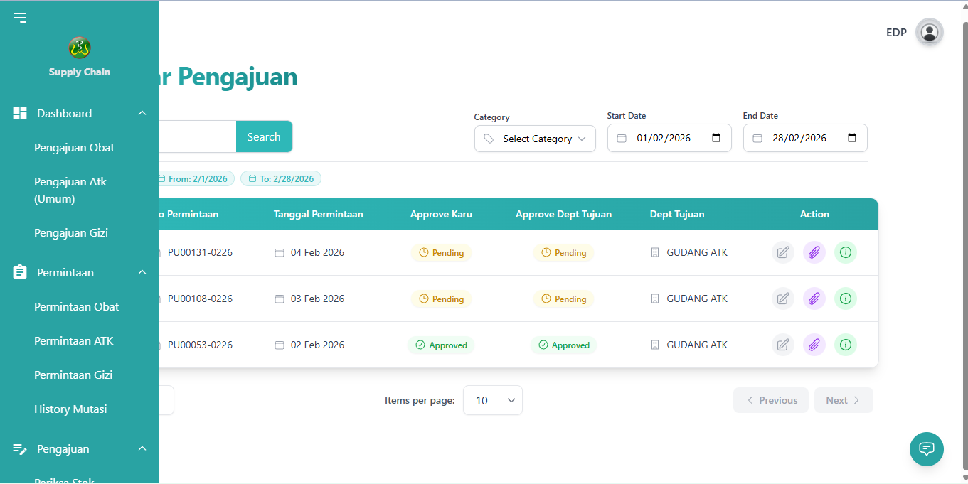Click the edit icon for PU00131-0226
968x484 pixels.
click(x=783, y=252)
